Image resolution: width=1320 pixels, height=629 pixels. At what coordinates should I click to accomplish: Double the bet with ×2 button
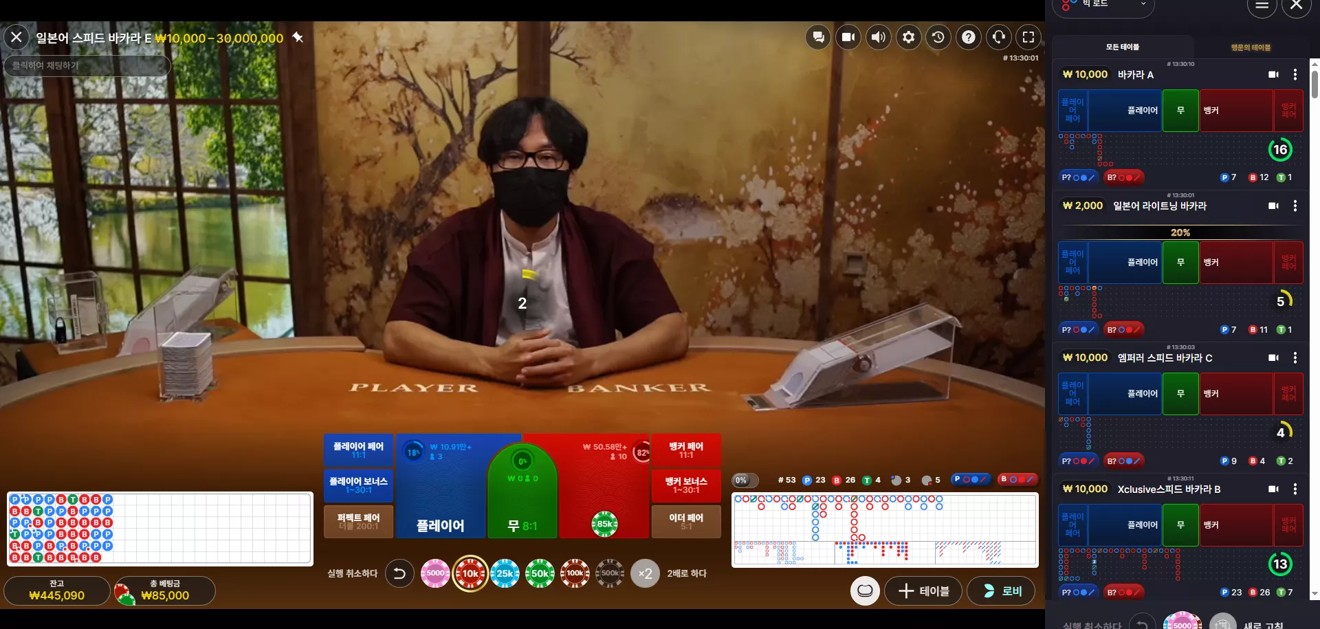645,573
